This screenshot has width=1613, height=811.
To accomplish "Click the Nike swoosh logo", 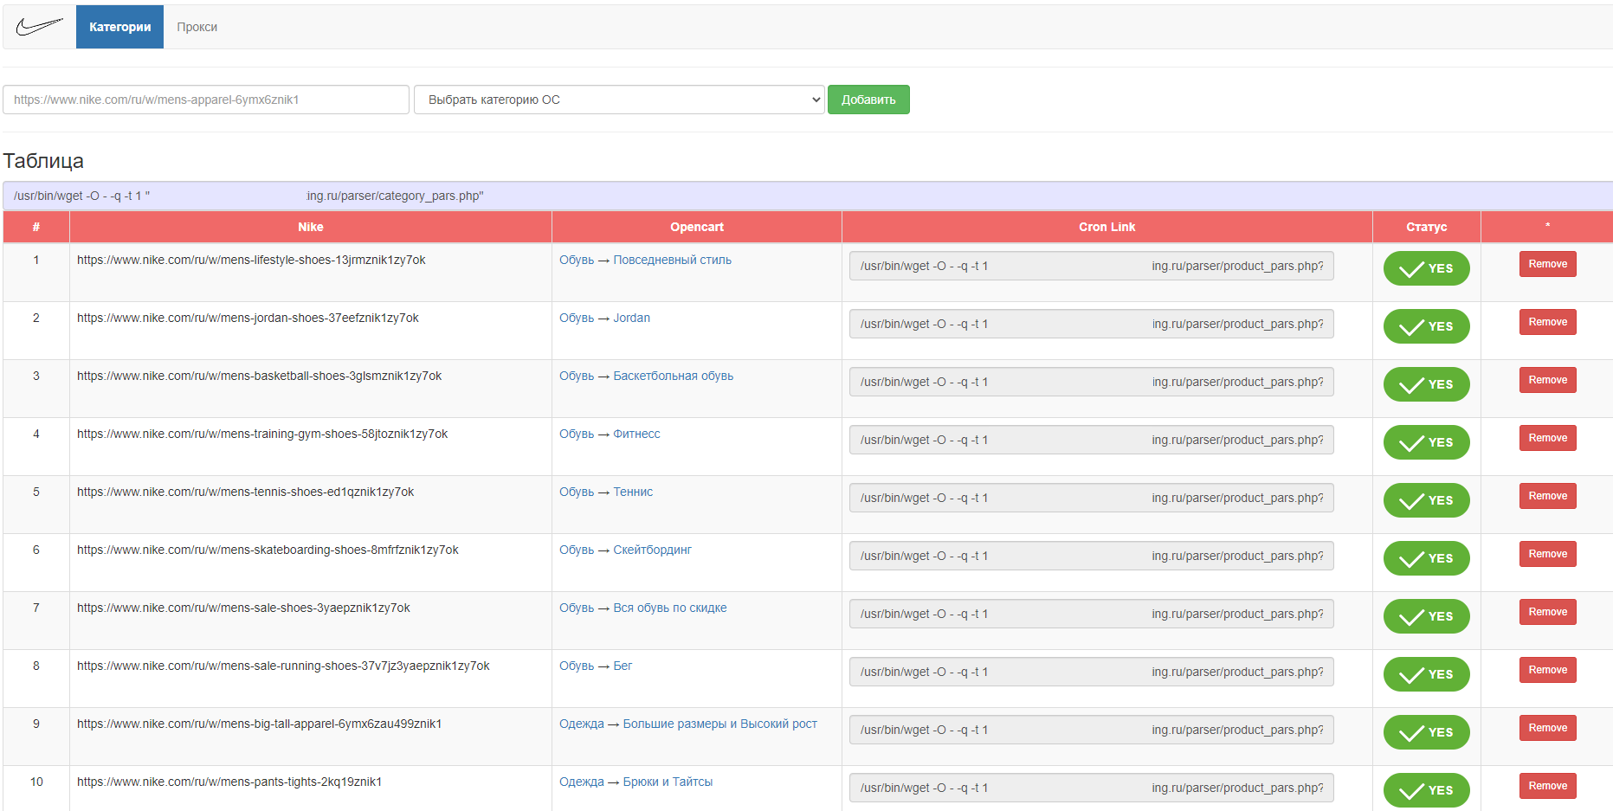I will 40,27.
